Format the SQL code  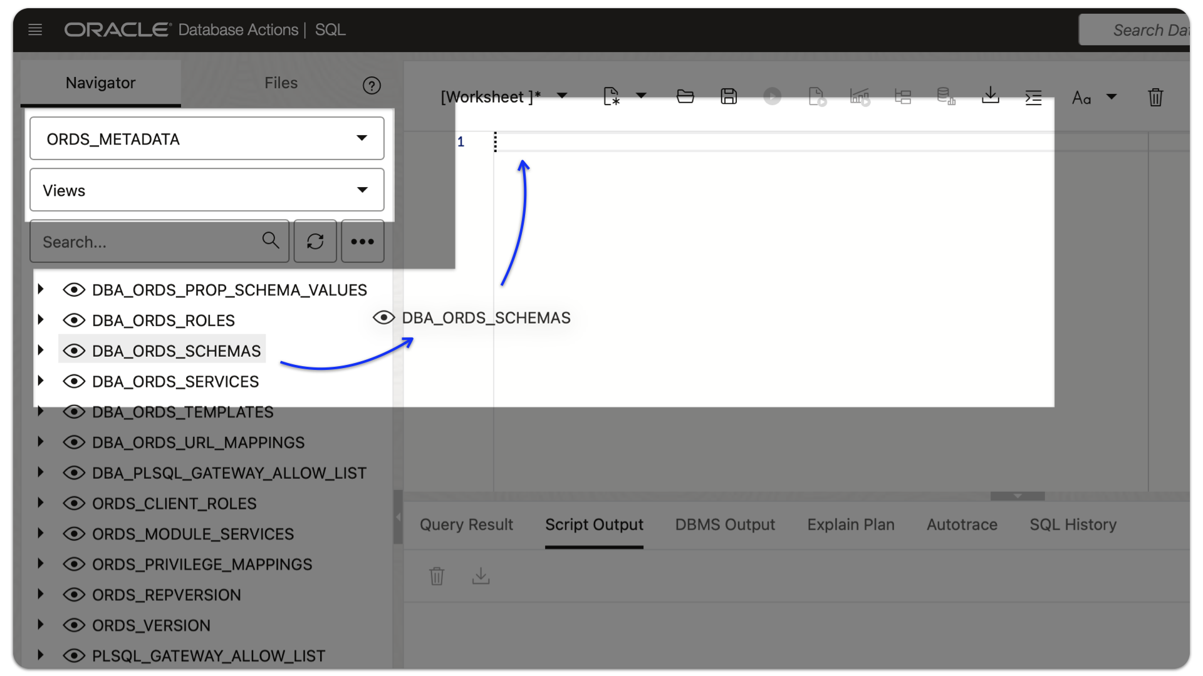click(1034, 97)
